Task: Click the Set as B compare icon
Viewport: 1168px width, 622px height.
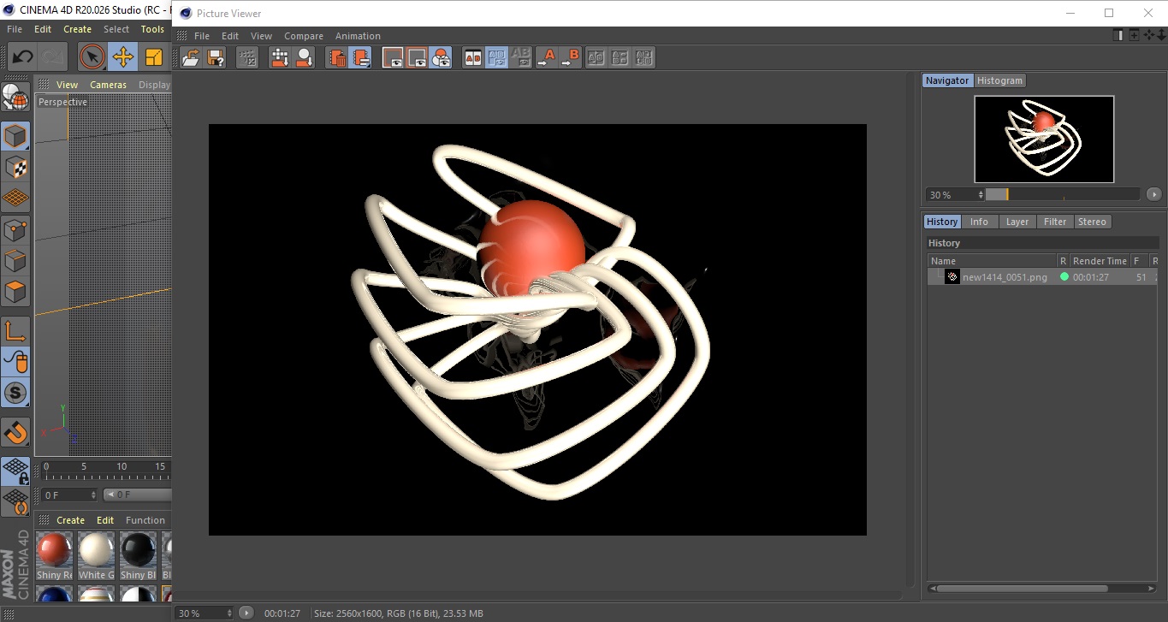Action: click(570, 58)
